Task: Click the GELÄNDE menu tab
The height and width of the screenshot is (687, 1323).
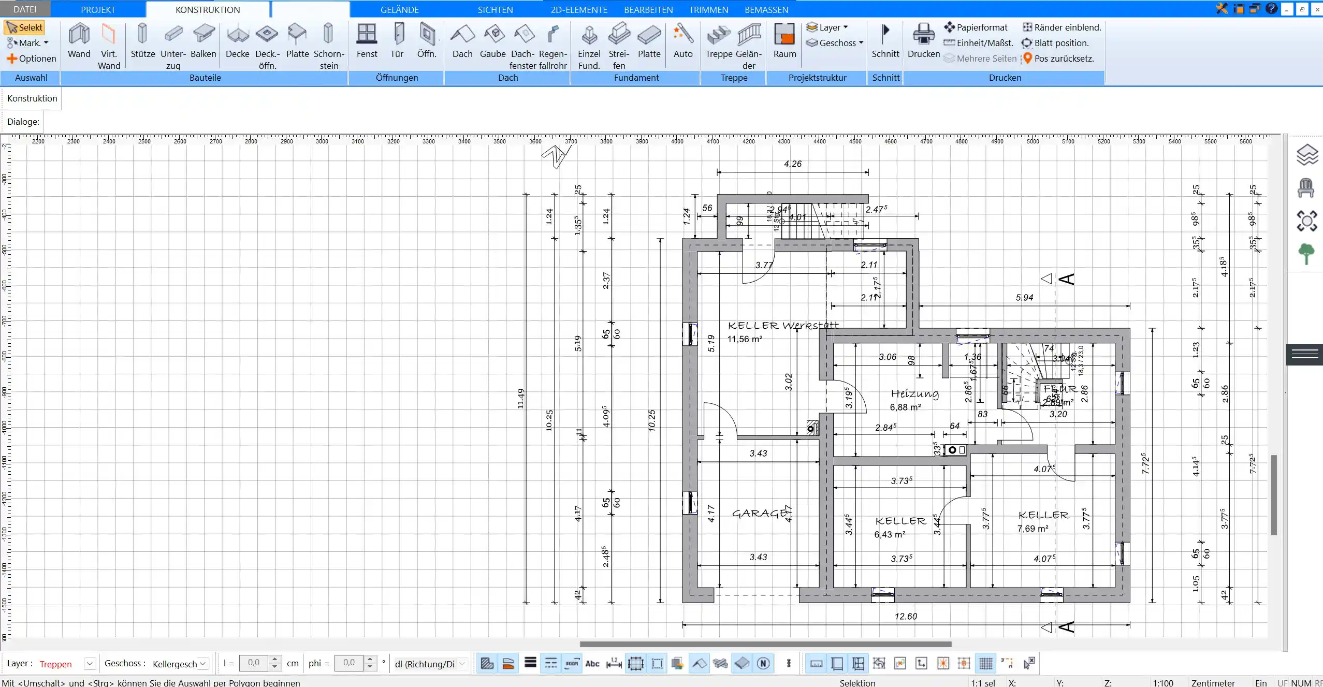Action: click(399, 10)
